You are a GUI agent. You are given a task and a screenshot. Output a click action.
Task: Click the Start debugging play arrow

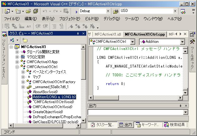click(77, 12)
